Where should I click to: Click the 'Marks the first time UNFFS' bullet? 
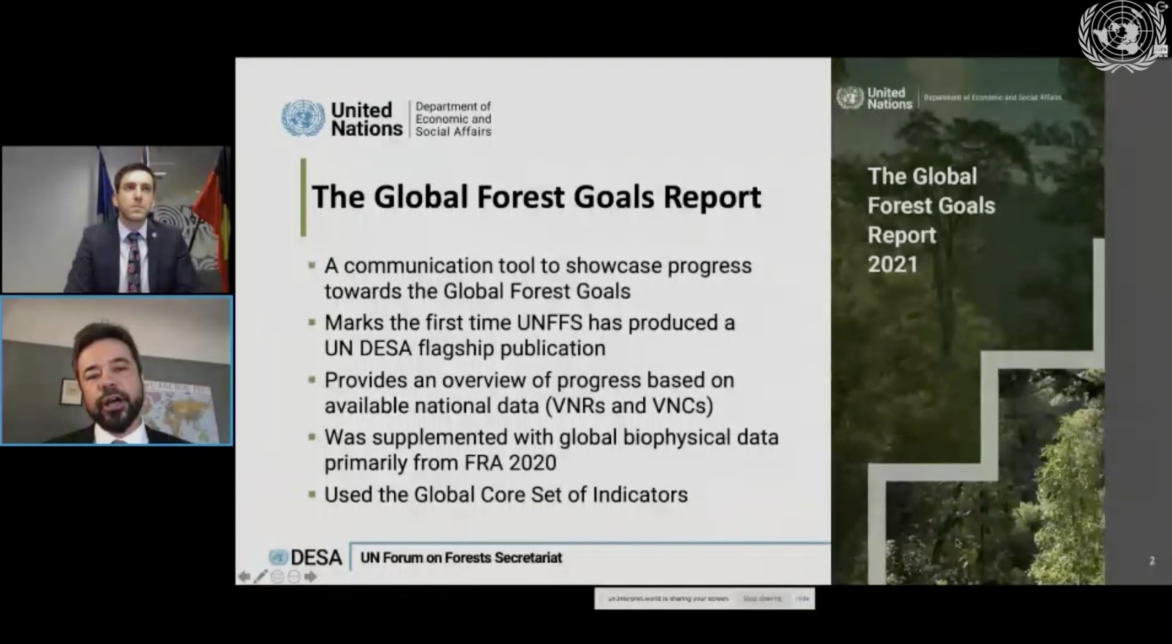pyautogui.click(x=529, y=335)
